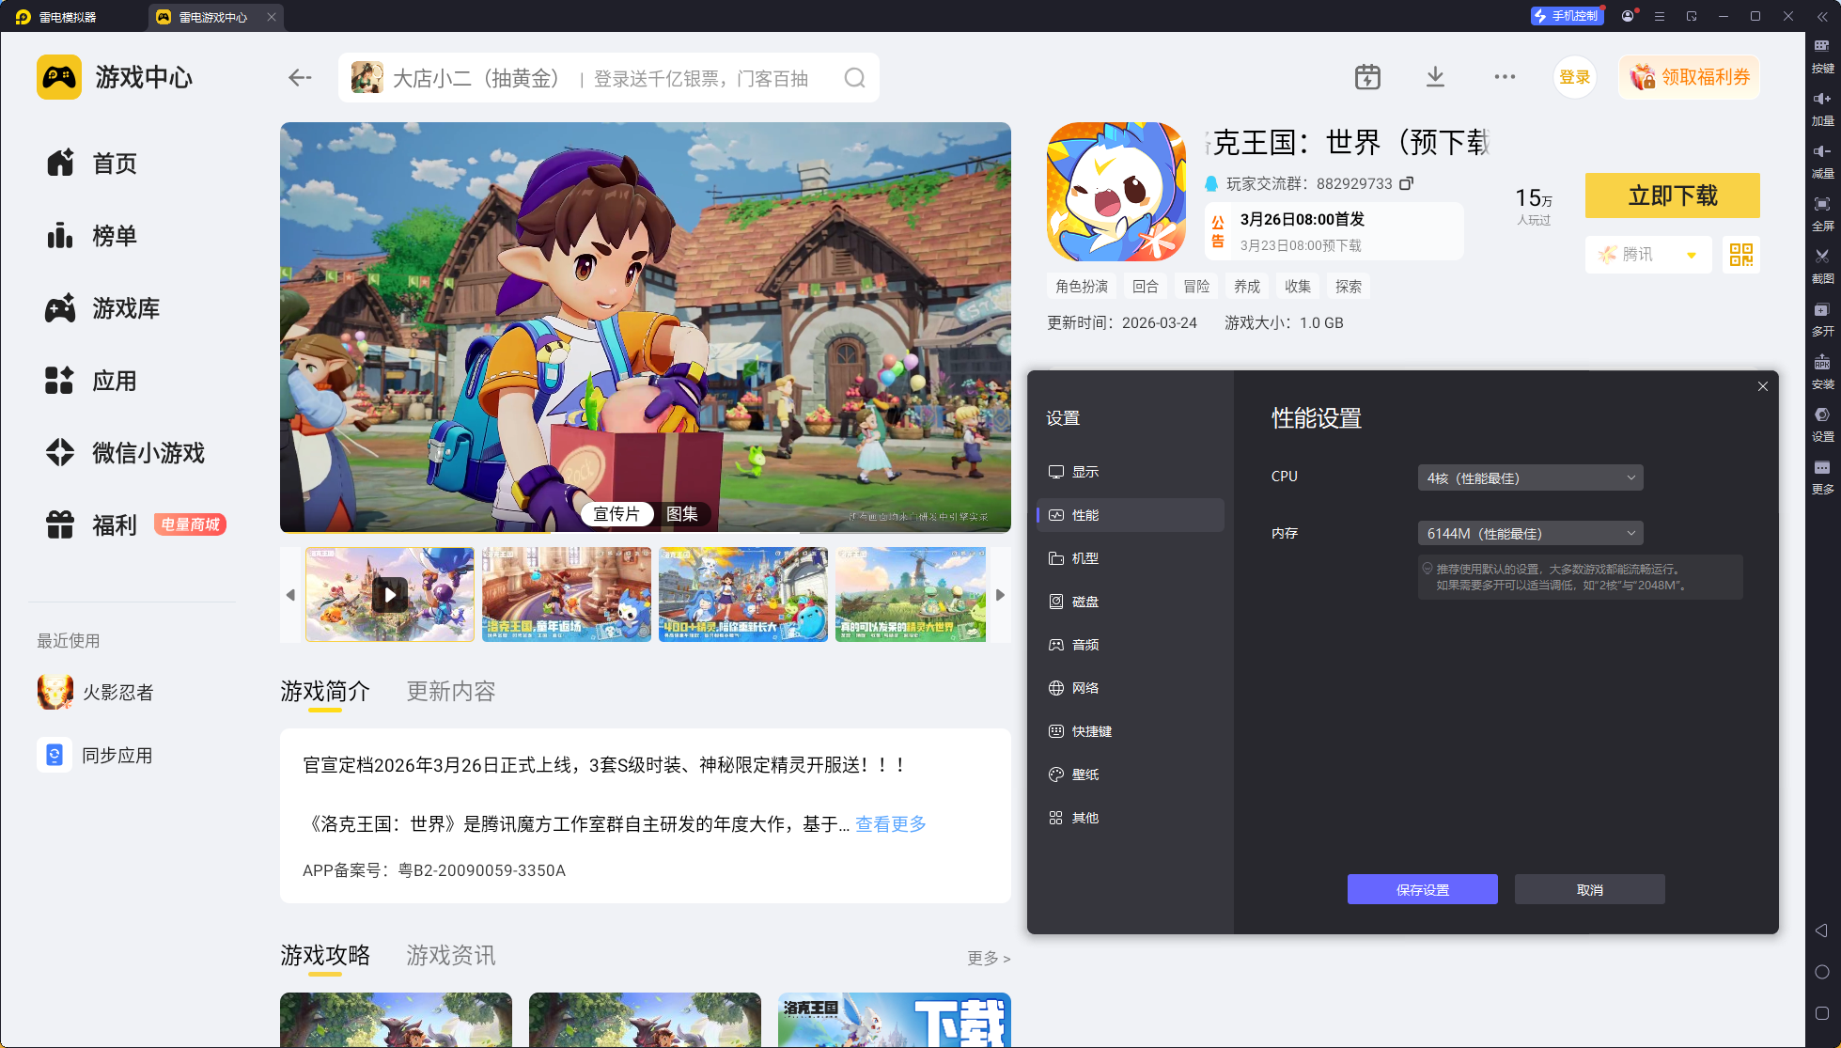Click the 立即下载 button
Screen dimensions: 1841x1048
tap(1672, 196)
